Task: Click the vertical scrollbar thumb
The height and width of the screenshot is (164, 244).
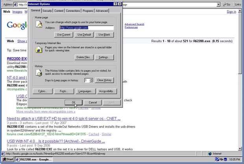Action: pyautogui.click(x=240, y=43)
